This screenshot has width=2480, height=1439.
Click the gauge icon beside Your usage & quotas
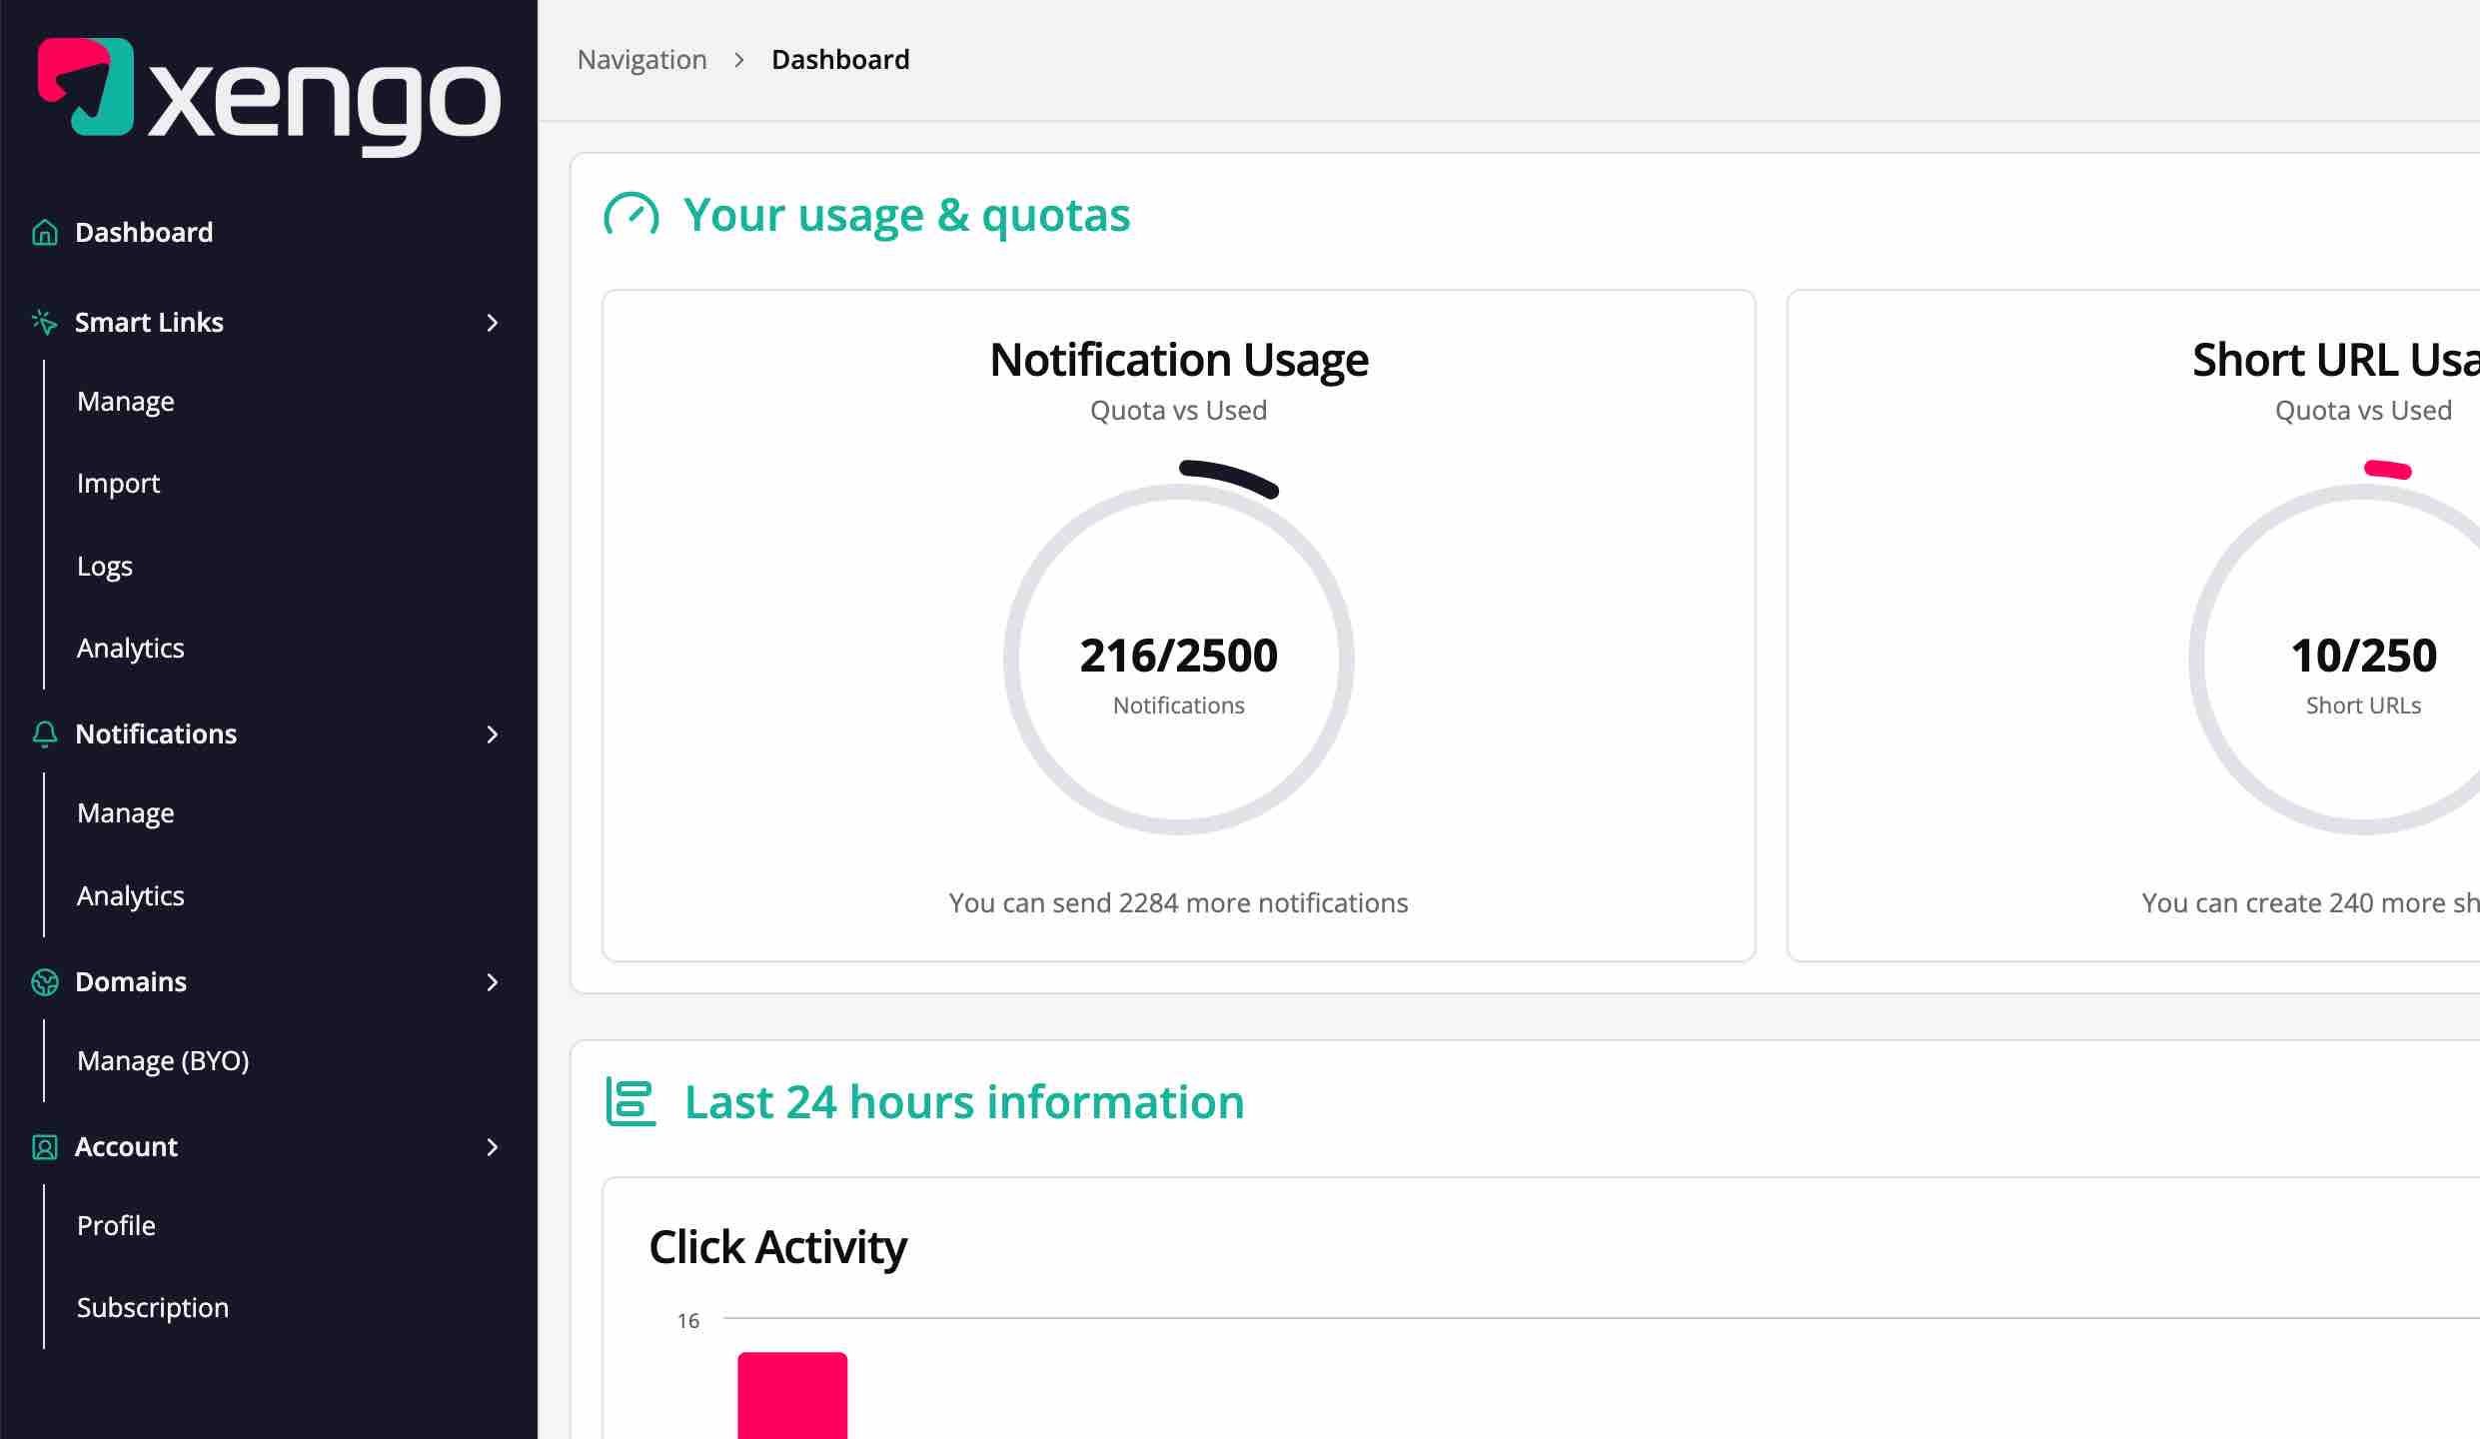630,214
